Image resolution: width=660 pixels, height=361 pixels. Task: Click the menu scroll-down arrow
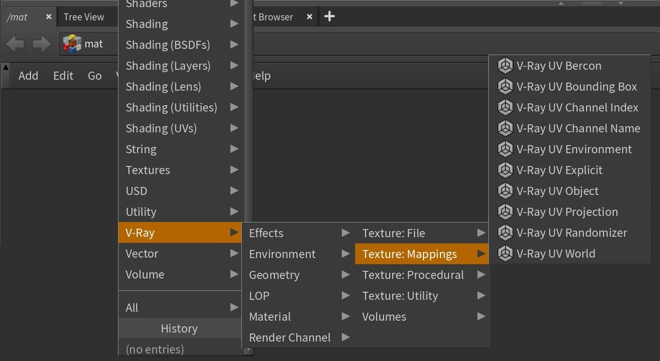248,352
